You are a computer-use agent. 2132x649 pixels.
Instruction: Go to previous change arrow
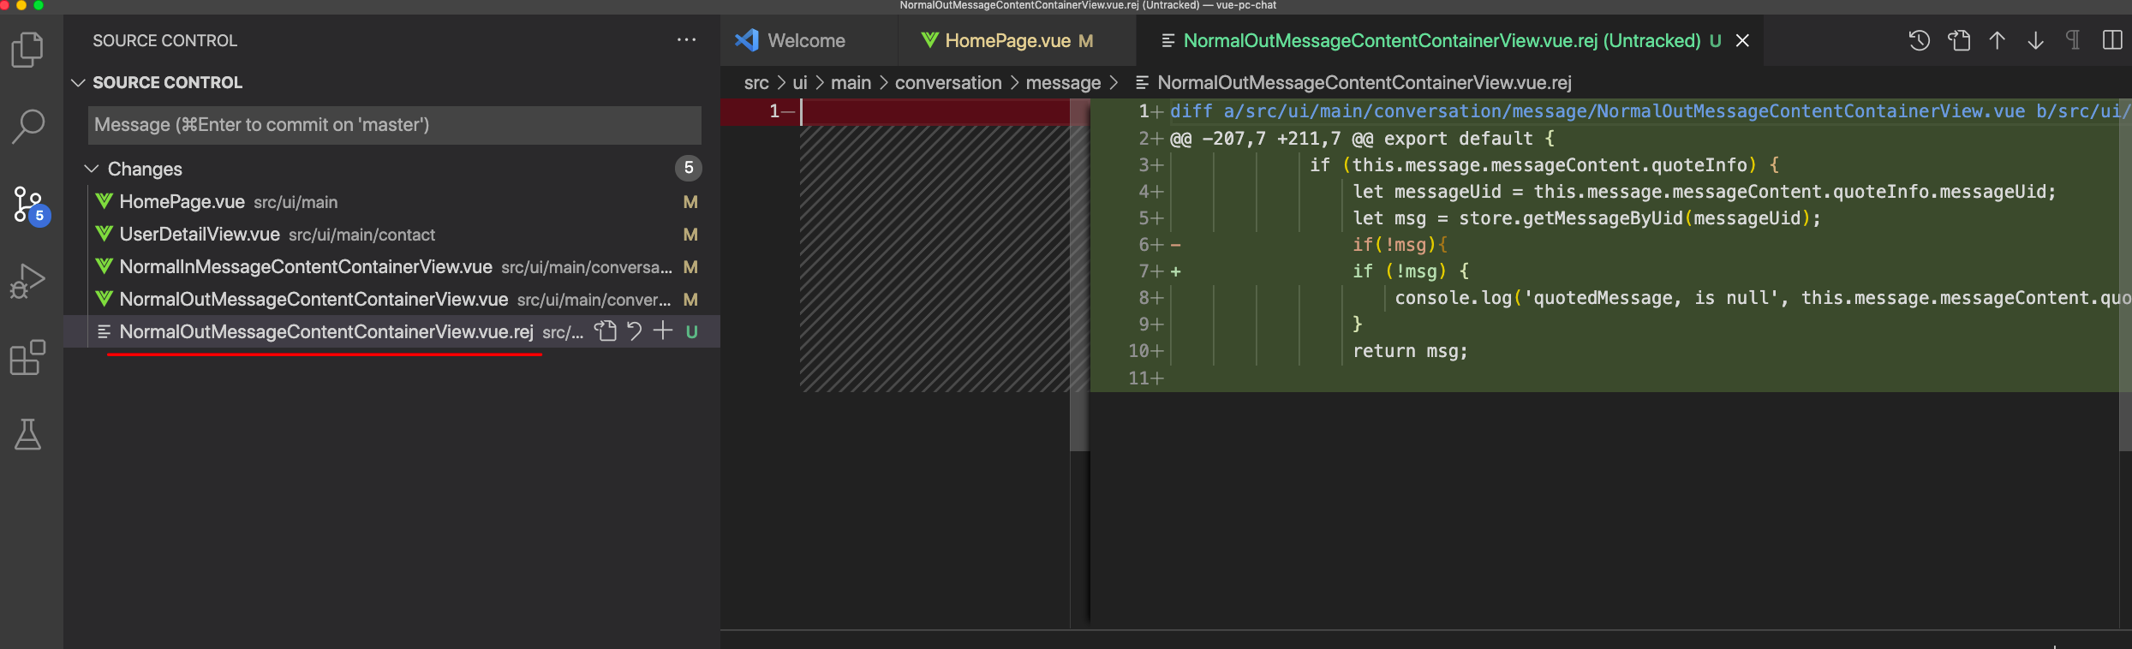pyautogui.click(x=1997, y=40)
